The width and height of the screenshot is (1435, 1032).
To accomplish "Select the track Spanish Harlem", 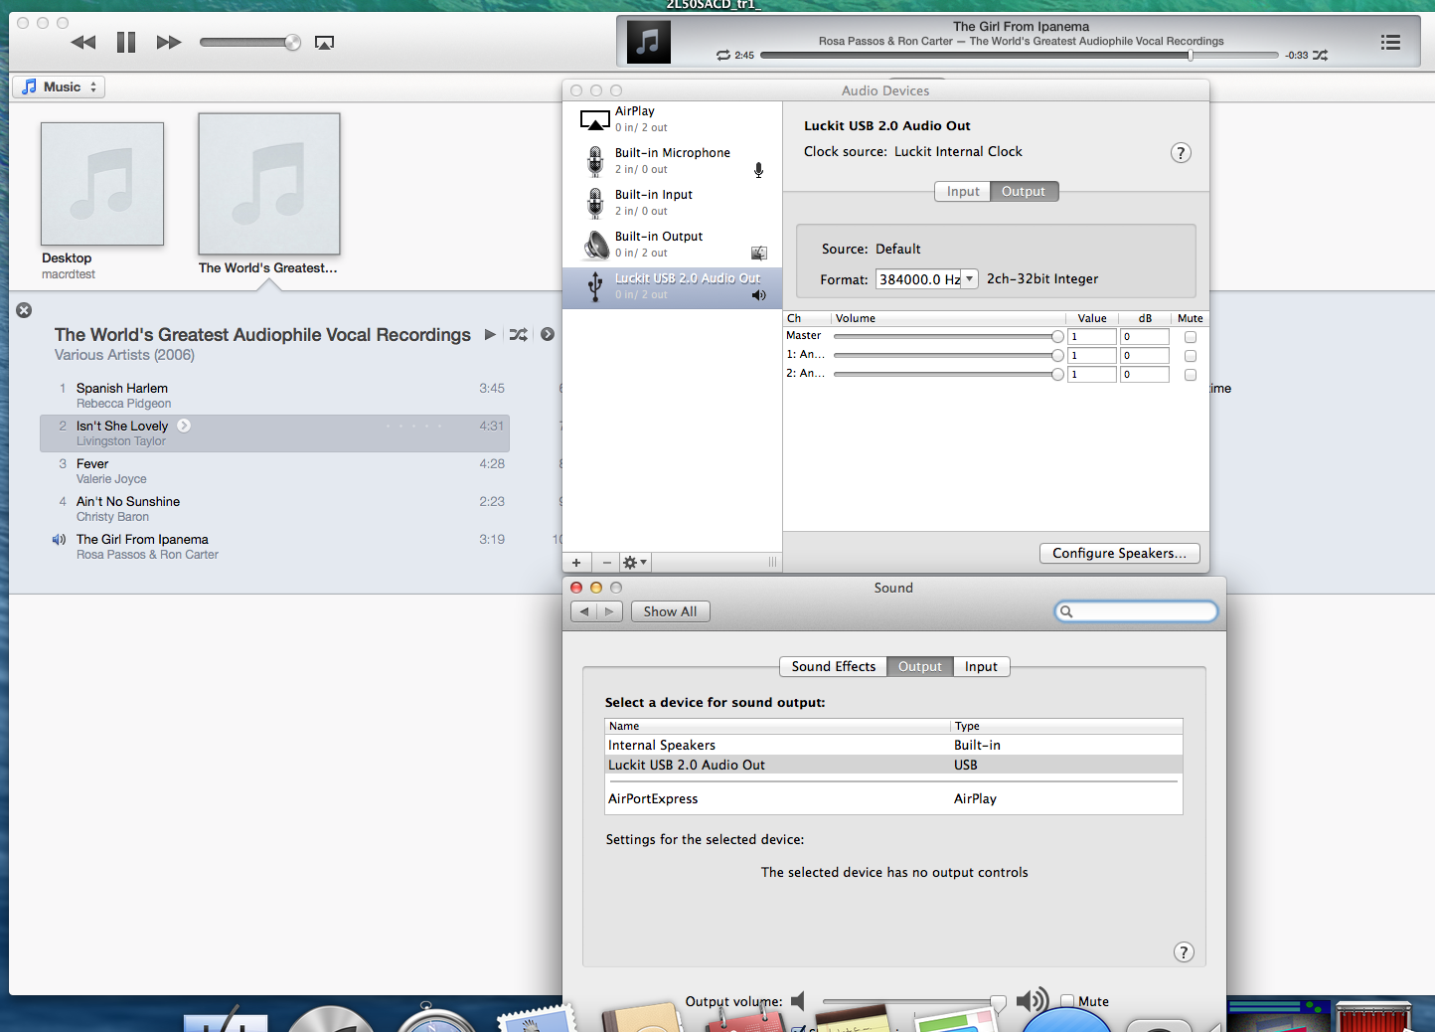I will (274, 396).
